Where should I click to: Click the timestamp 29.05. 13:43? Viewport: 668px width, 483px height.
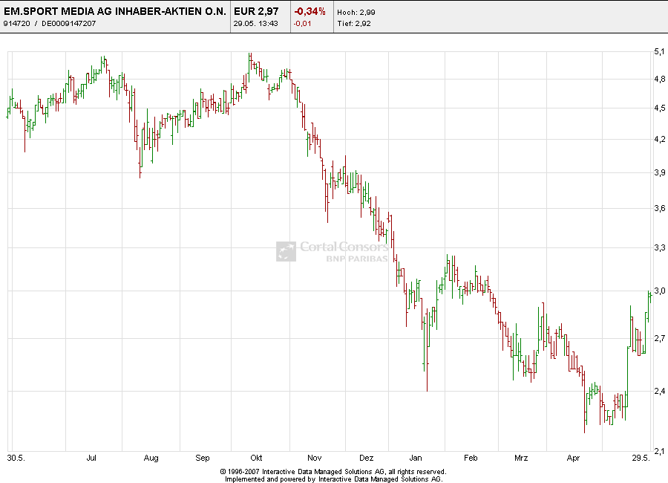coord(255,24)
